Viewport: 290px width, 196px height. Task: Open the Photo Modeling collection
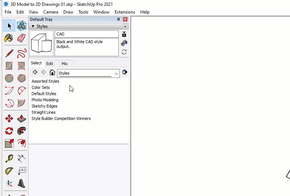(x=45, y=100)
